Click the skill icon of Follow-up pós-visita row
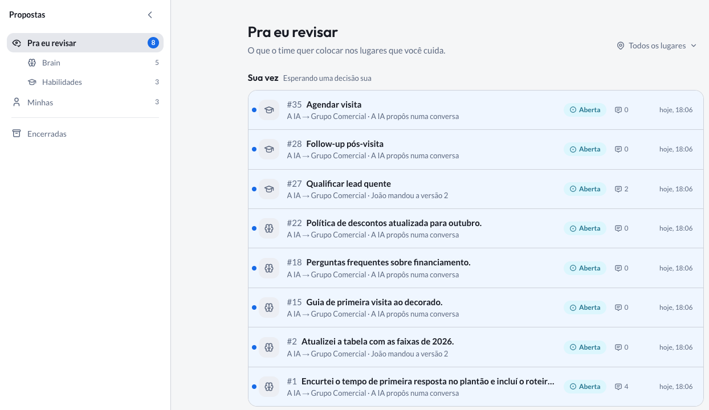Image resolution: width=709 pixels, height=410 pixels. coord(269,149)
